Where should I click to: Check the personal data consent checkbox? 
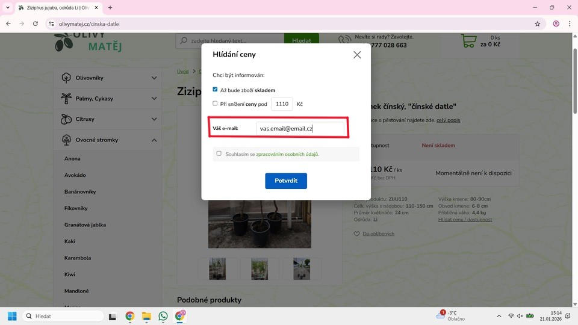pos(219,153)
